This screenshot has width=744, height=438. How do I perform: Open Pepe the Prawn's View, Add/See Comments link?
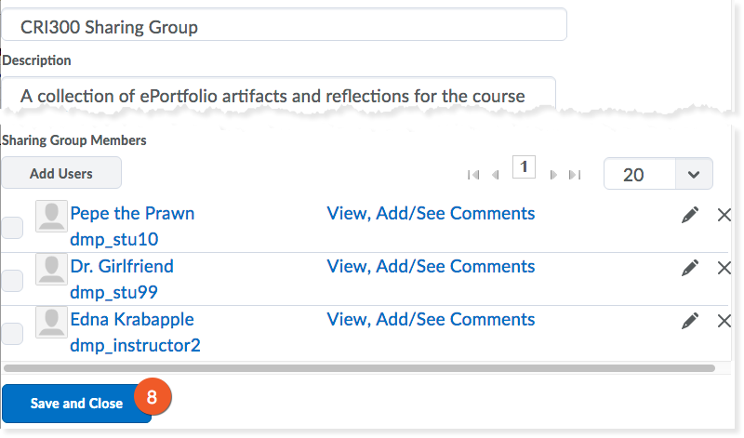click(431, 213)
